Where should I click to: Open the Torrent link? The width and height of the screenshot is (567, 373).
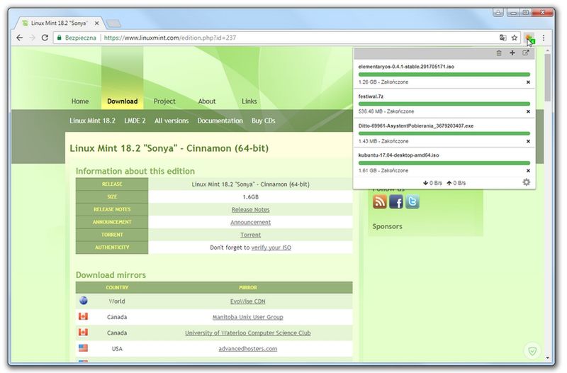pyautogui.click(x=251, y=235)
